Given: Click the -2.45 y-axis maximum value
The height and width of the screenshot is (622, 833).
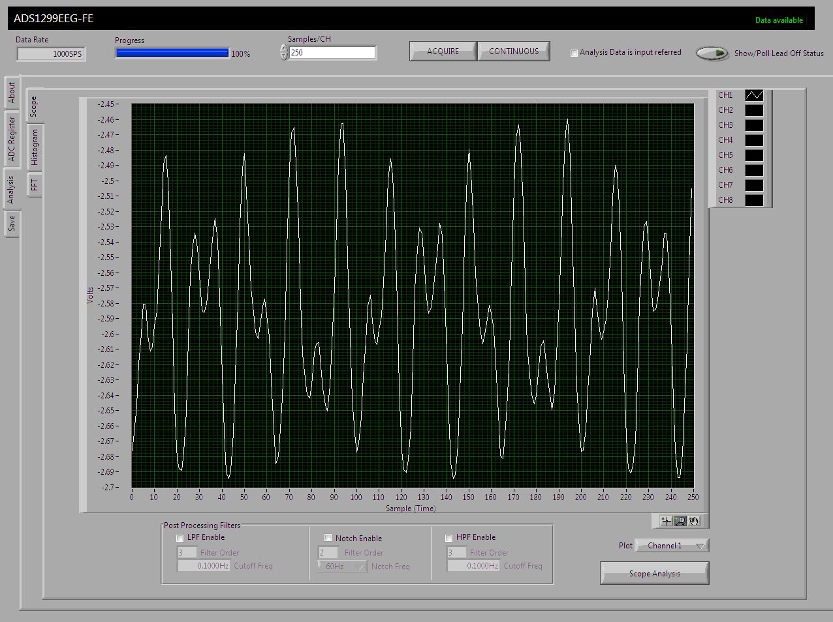Looking at the screenshot, I should (x=108, y=104).
